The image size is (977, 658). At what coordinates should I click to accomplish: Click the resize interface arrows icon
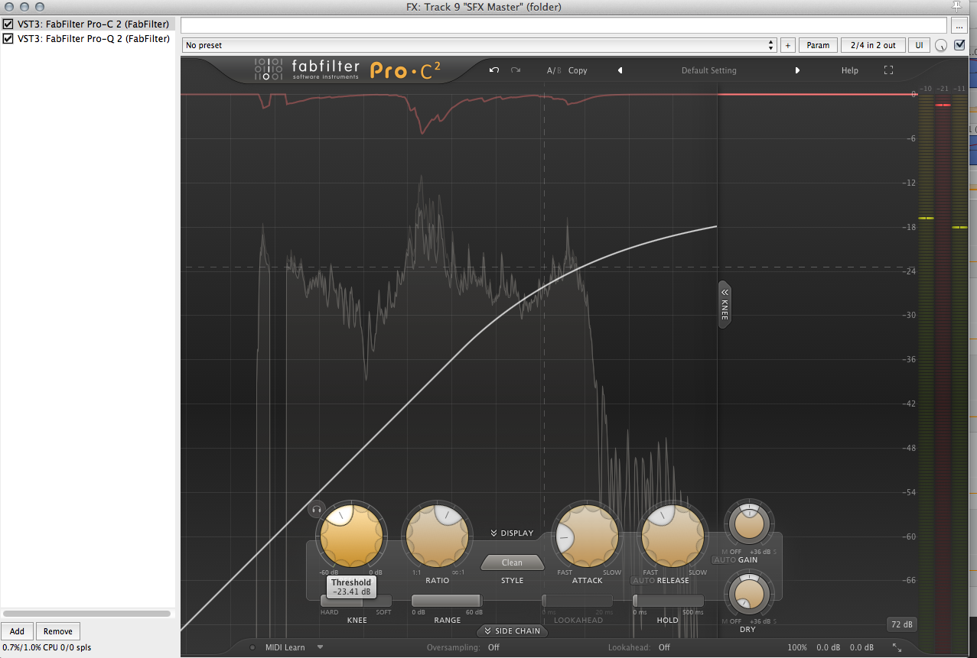click(896, 647)
